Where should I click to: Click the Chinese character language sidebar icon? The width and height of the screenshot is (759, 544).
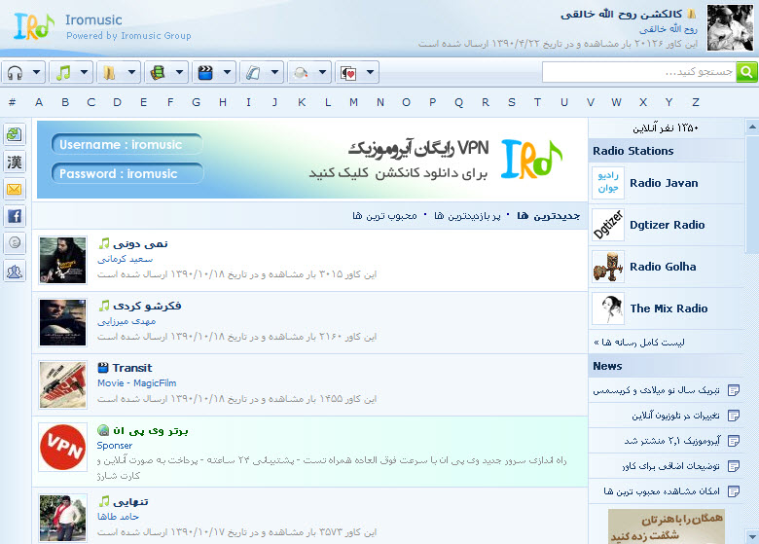(x=15, y=162)
